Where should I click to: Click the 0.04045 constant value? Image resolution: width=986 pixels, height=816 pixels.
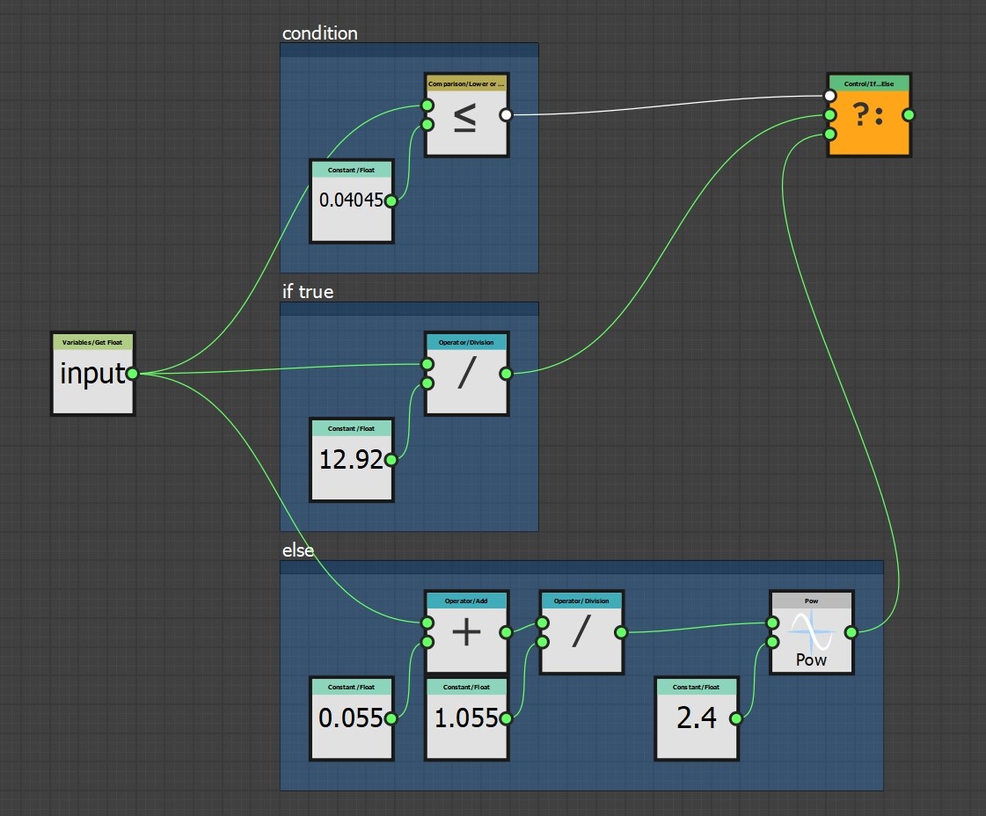click(x=350, y=200)
